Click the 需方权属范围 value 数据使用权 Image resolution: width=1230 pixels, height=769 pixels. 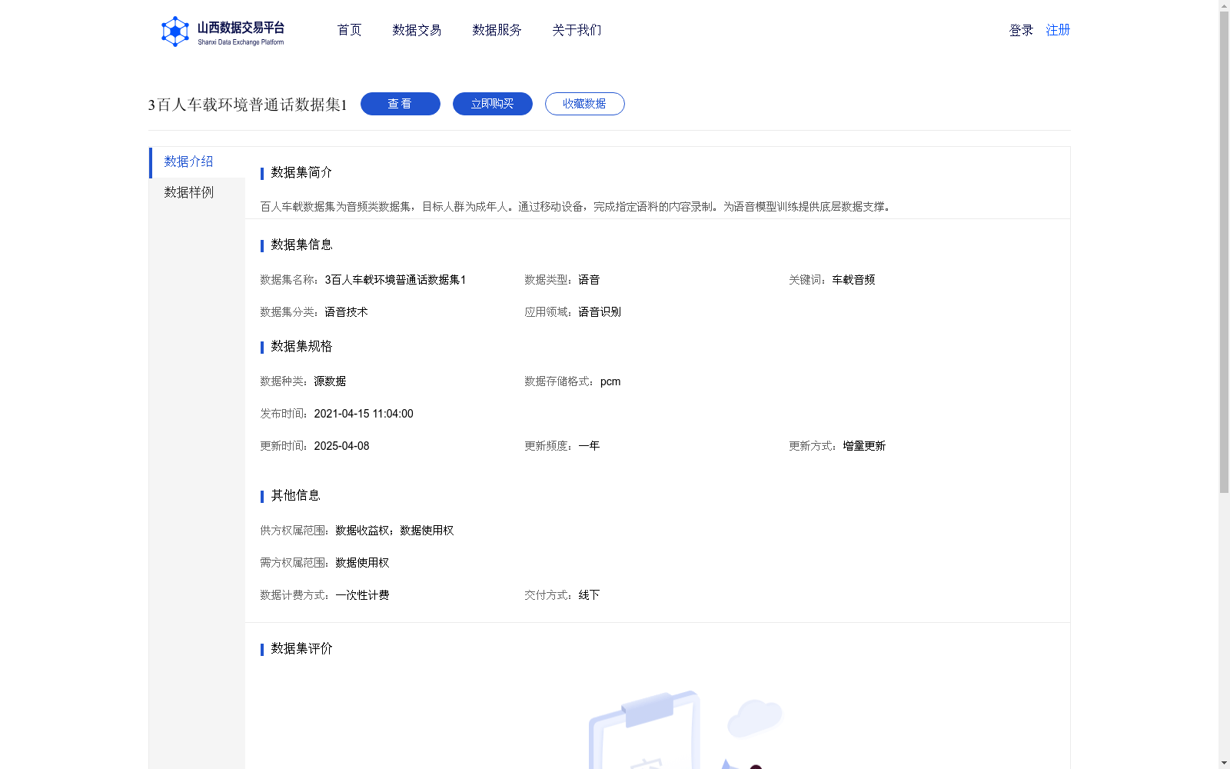[362, 563]
